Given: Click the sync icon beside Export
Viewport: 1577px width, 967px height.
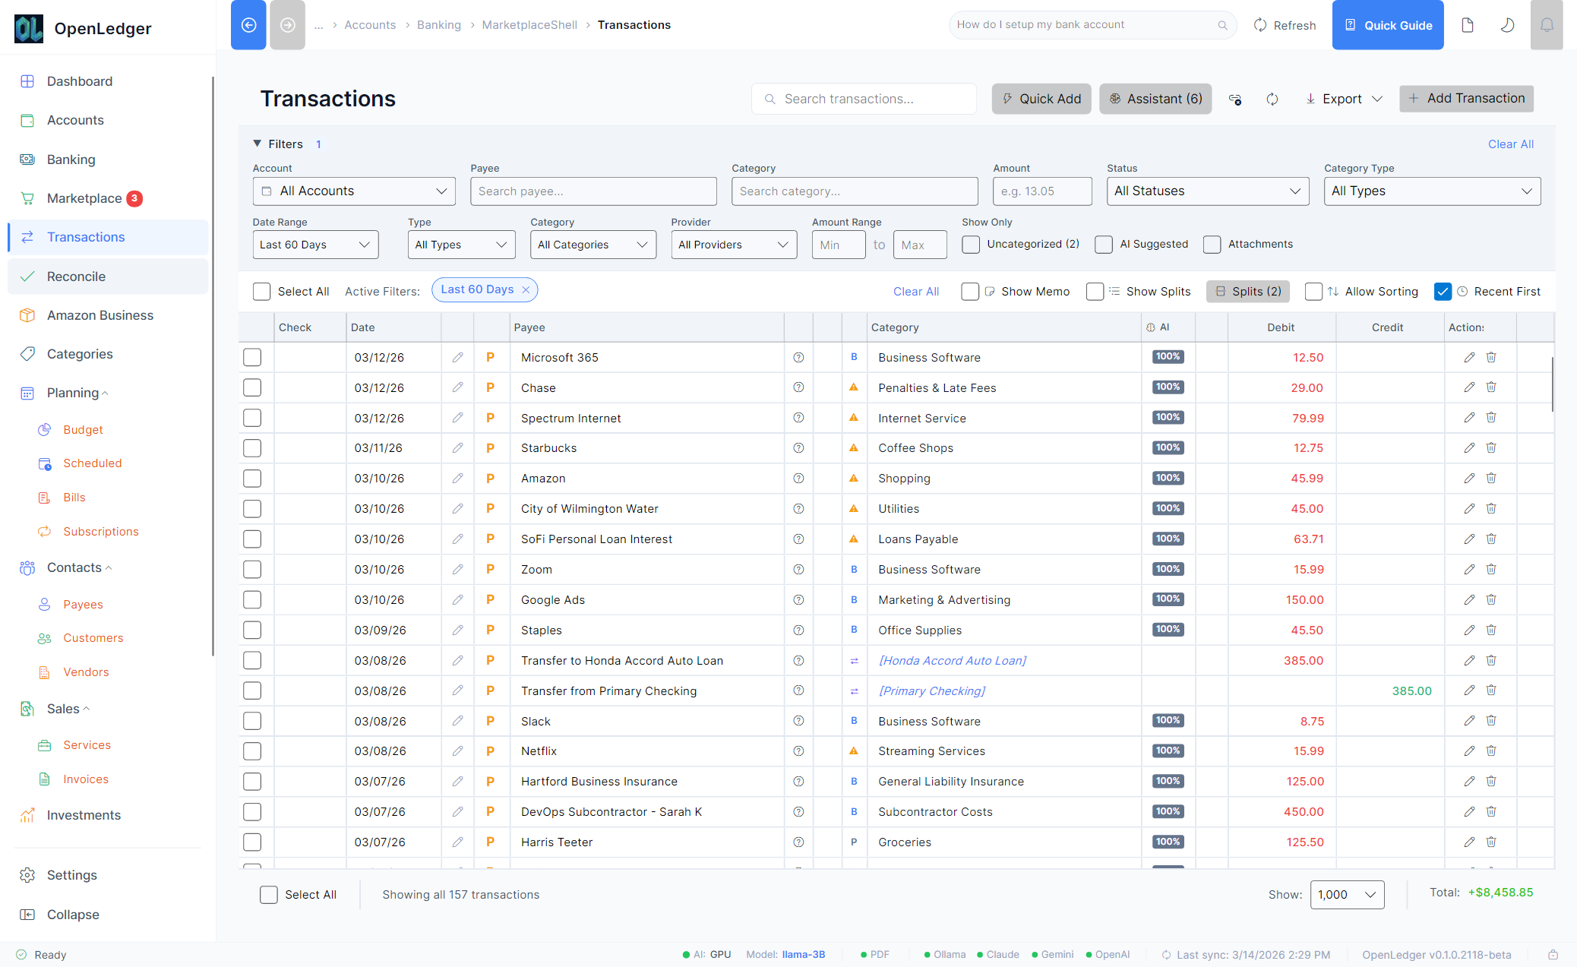Looking at the screenshot, I should click(x=1272, y=99).
